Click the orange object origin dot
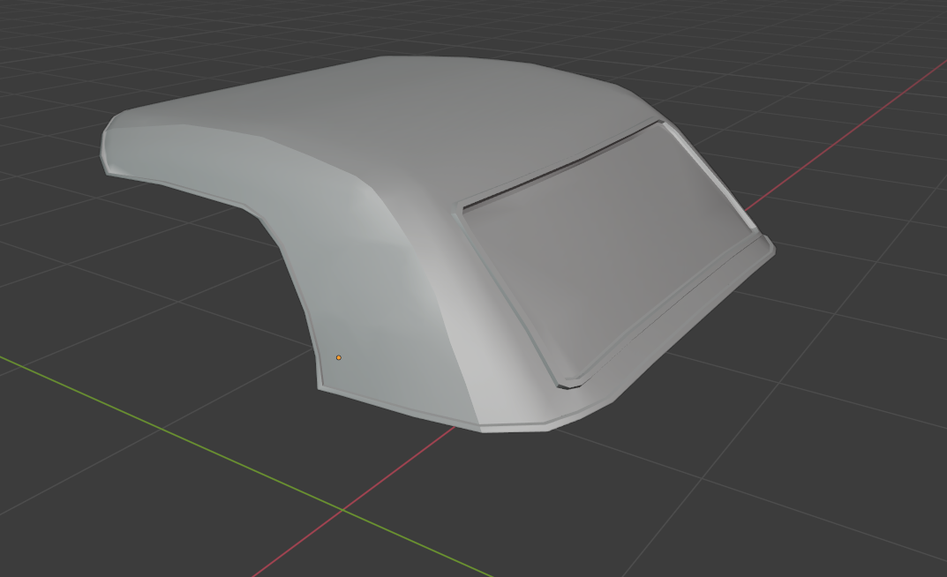 (x=339, y=358)
